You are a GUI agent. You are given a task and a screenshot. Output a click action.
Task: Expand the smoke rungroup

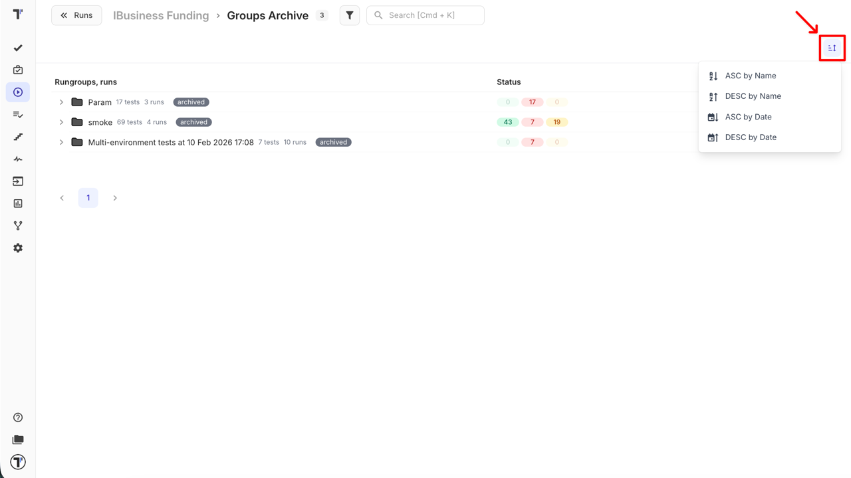click(61, 122)
